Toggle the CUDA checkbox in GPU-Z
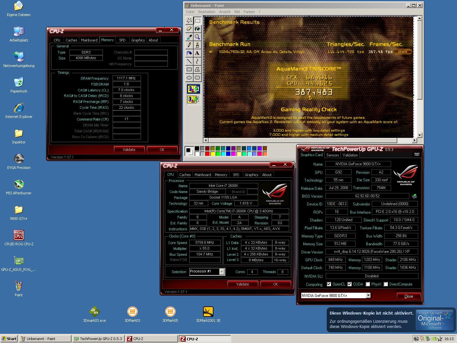Image resolution: width=457 pixels, height=343 pixels. click(x=350, y=284)
